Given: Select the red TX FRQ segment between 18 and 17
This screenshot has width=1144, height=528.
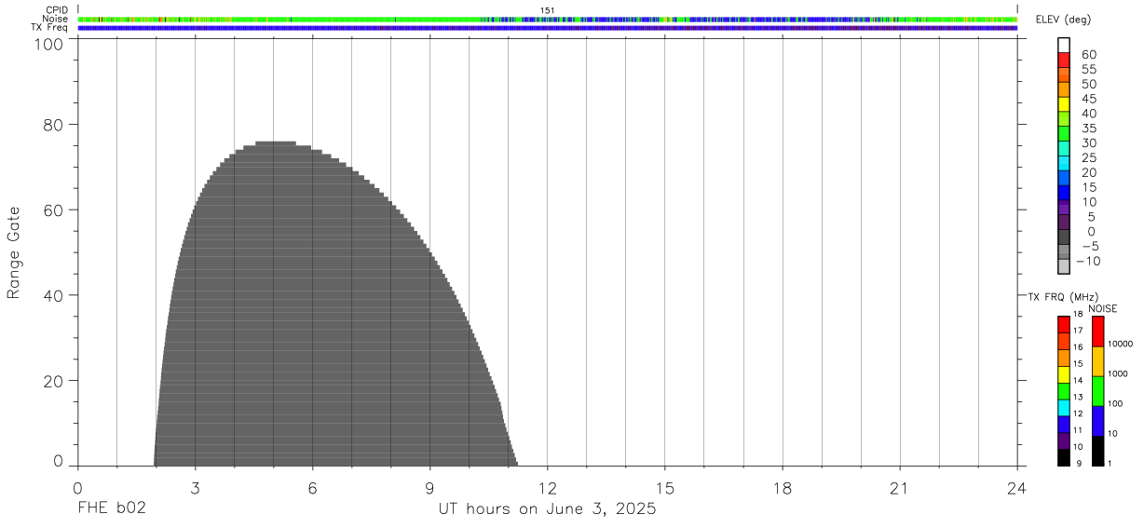Looking at the screenshot, I should tap(1063, 324).
